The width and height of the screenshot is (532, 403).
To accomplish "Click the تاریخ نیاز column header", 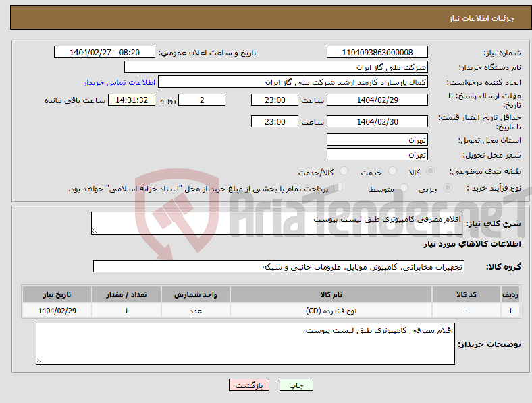I will (57, 294).
